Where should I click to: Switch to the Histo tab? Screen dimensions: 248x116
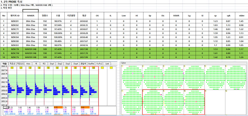(x=28, y=64)
